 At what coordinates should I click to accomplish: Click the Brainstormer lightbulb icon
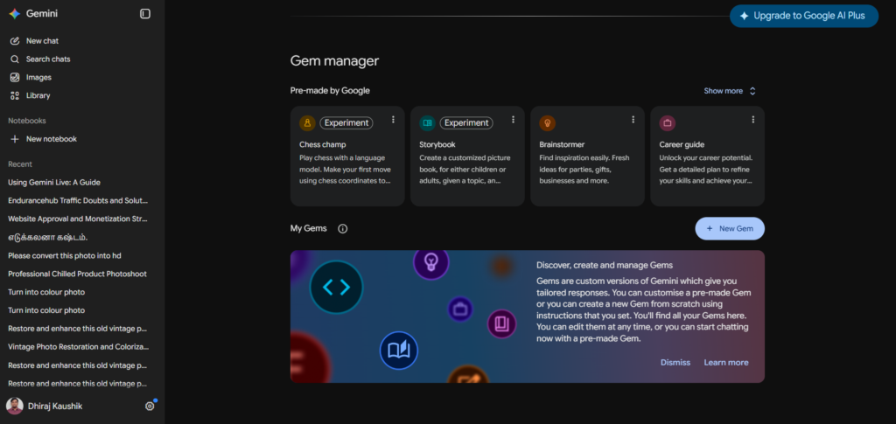tap(548, 123)
